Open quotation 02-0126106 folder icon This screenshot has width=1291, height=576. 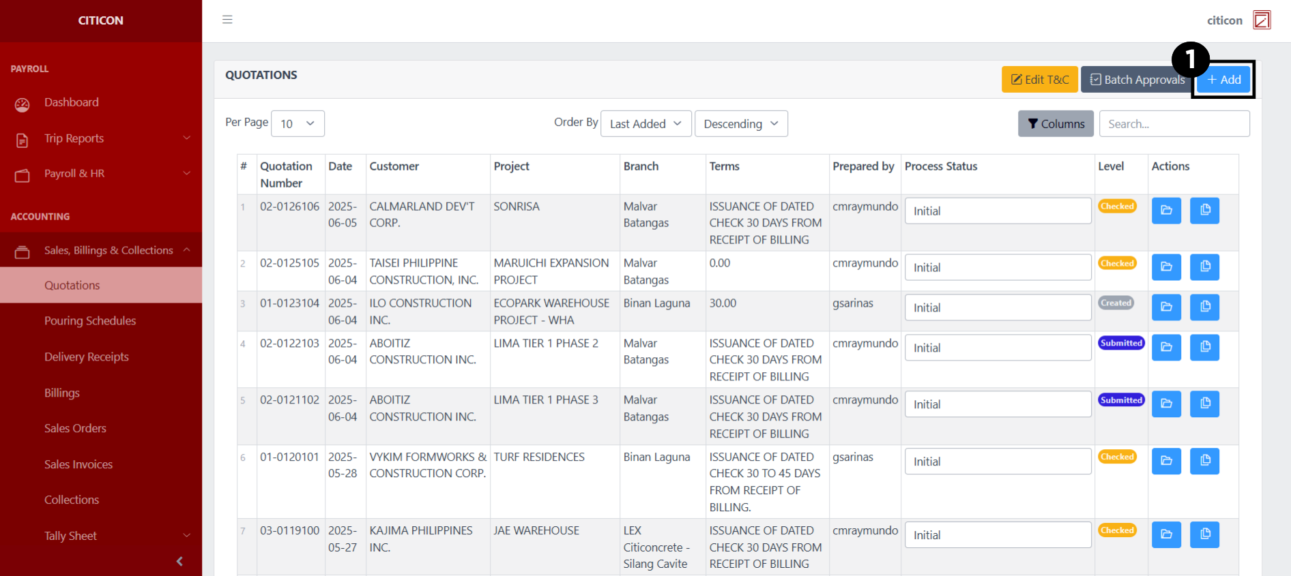(1166, 211)
